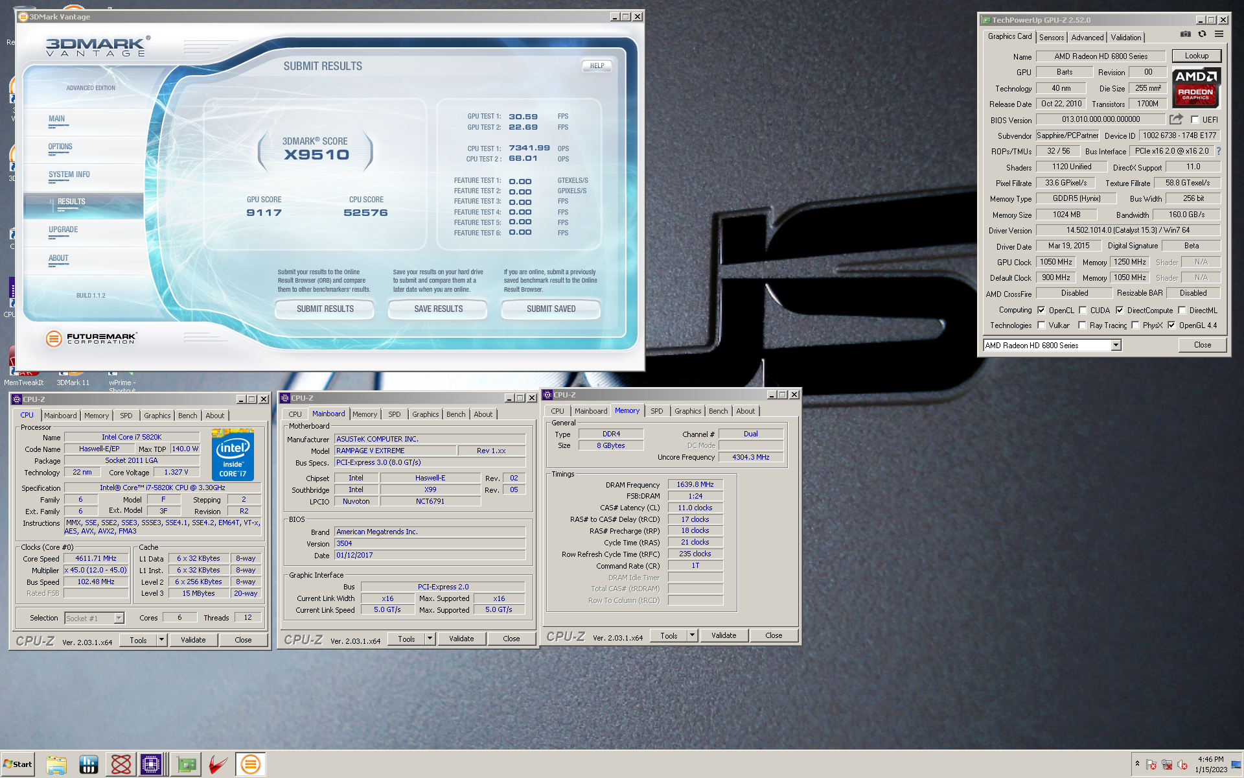The width and height of the screenshot is (1244, 778).
Task: Toggle the DirectCompute checkbox
Action: click(x=1120, y=310)
